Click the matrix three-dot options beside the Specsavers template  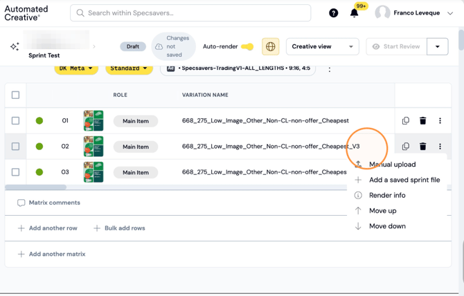tap(330, 69)
